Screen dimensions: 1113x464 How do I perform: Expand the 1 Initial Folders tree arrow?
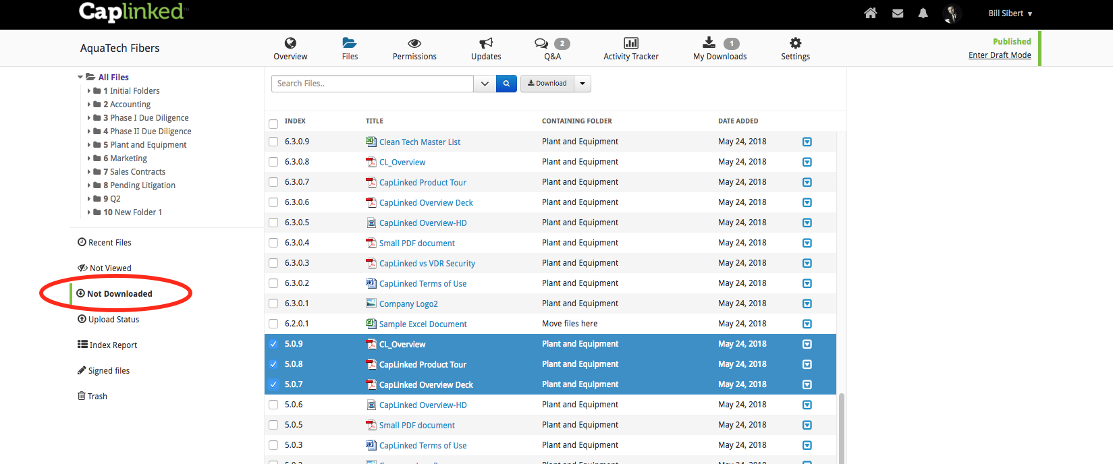[x=89, y=90]
